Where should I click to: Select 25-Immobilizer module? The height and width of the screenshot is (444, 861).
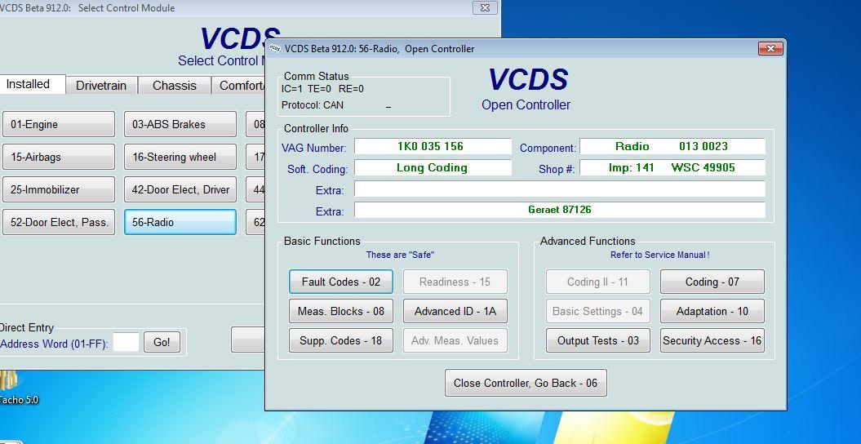(58, 189)
